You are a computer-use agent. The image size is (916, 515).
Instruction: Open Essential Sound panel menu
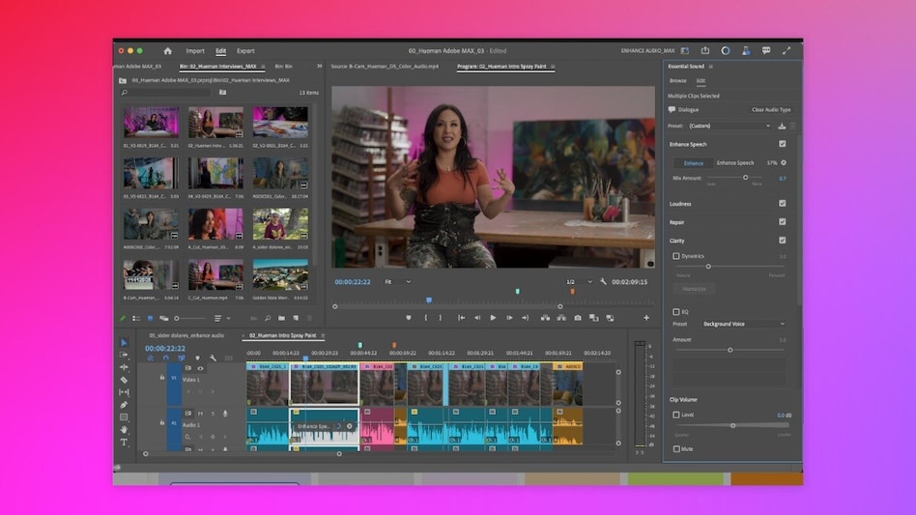710,66
